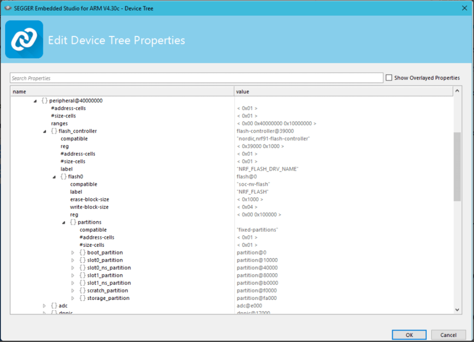The width and height of the screenshot is (474, 342).
Task: Click the braces icon next to scratch_partition
Action: coord(83,291)
